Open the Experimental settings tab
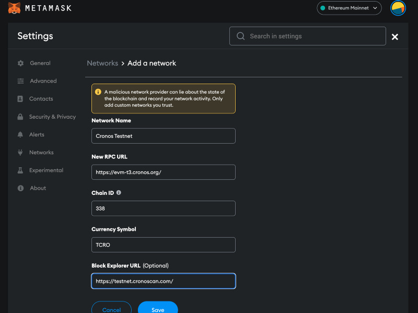The width and height of the screenshot is (418, 313). tap(46, 170)
